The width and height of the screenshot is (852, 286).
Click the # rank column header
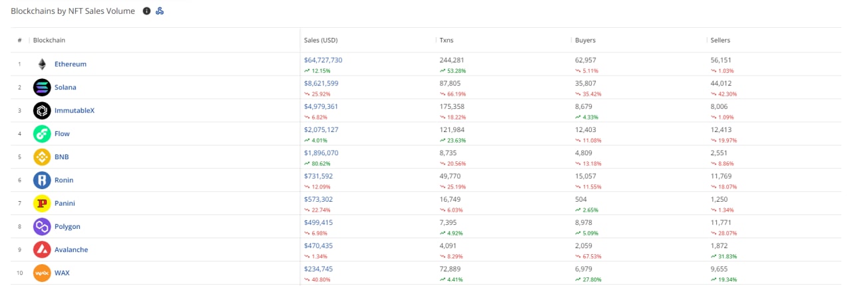coord(20,40)
